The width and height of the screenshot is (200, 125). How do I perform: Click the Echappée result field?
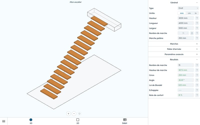coord(186,90)
